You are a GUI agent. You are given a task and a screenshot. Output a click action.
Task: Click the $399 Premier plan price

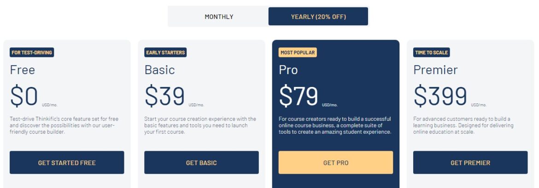point(440,96)
